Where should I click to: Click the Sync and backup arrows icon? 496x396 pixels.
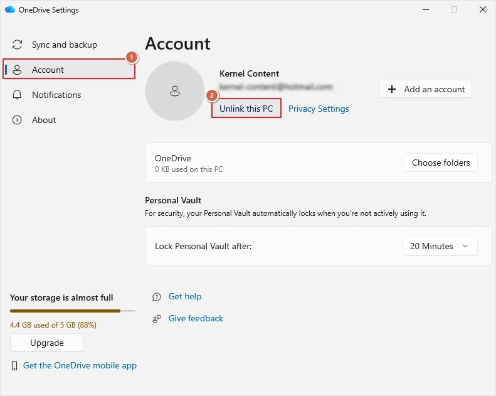(x=17, y=45)
